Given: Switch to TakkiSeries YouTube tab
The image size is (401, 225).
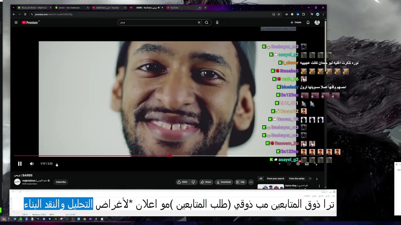Looking at the screenshot, I should pos(109,7).
